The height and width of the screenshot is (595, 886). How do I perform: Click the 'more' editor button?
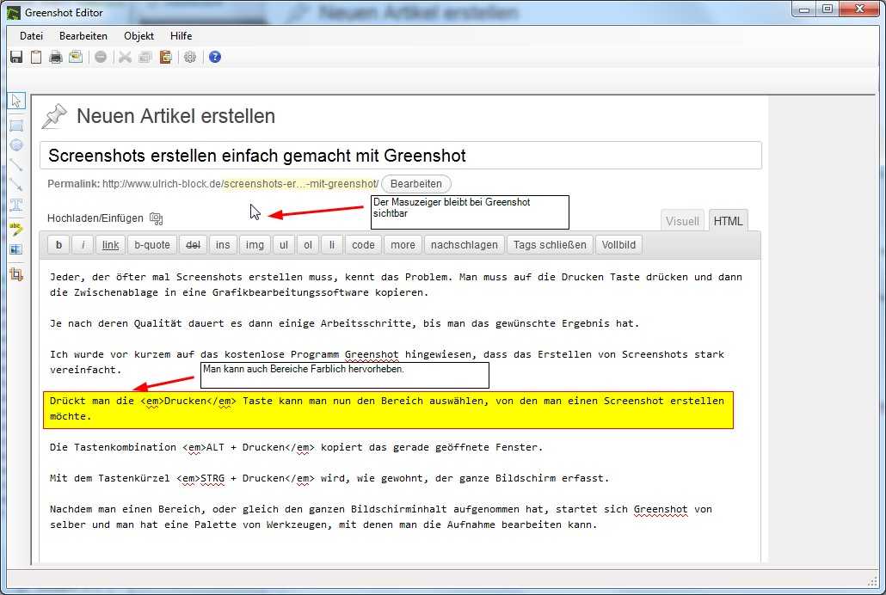point(403,245)
